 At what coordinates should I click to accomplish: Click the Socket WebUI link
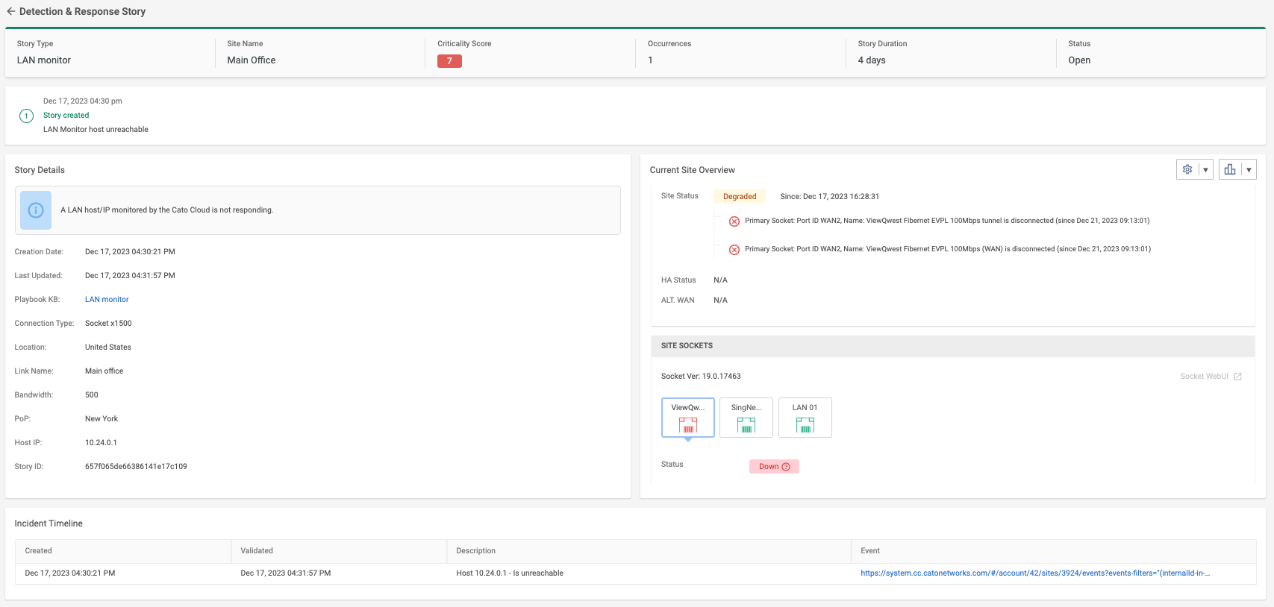[1204, 377]
